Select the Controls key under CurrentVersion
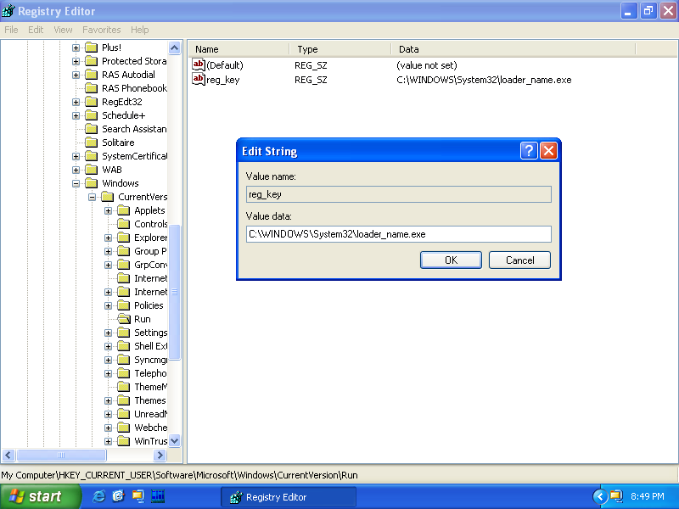 (151, 224)
